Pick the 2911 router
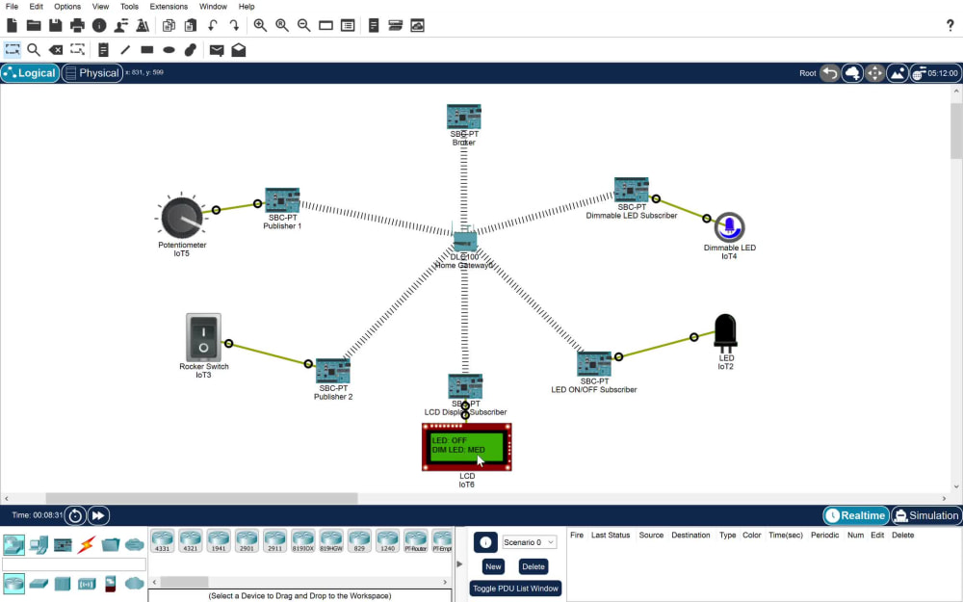The width and height of the screenshot is (963, 602). point(274,540)
